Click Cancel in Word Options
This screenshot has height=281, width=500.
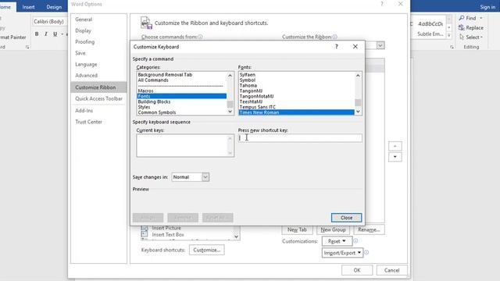point(391,270)
